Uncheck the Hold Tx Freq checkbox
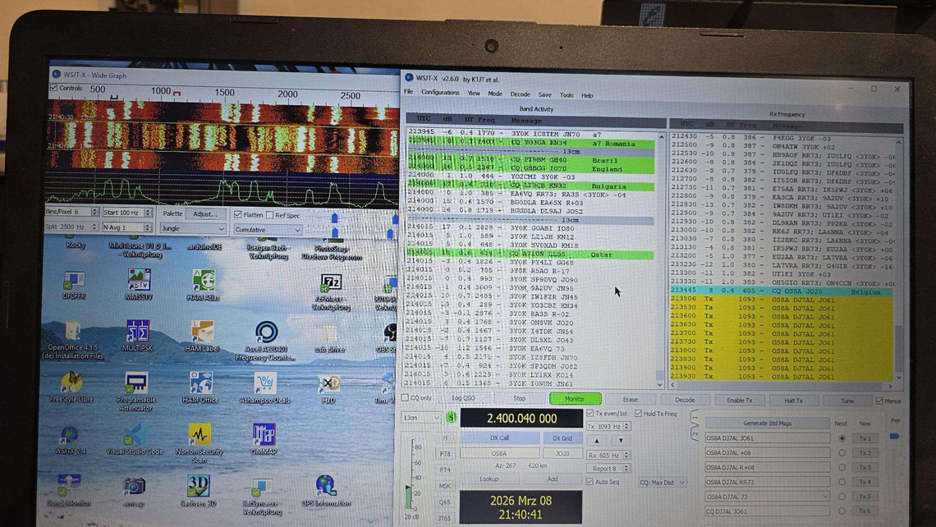The width and height of the screenshot is (936, 527). (639, 414)
